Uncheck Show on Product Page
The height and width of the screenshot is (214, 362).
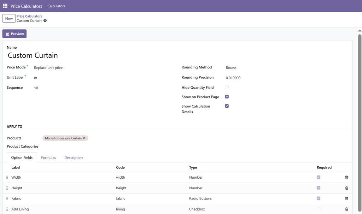point(227,97)
